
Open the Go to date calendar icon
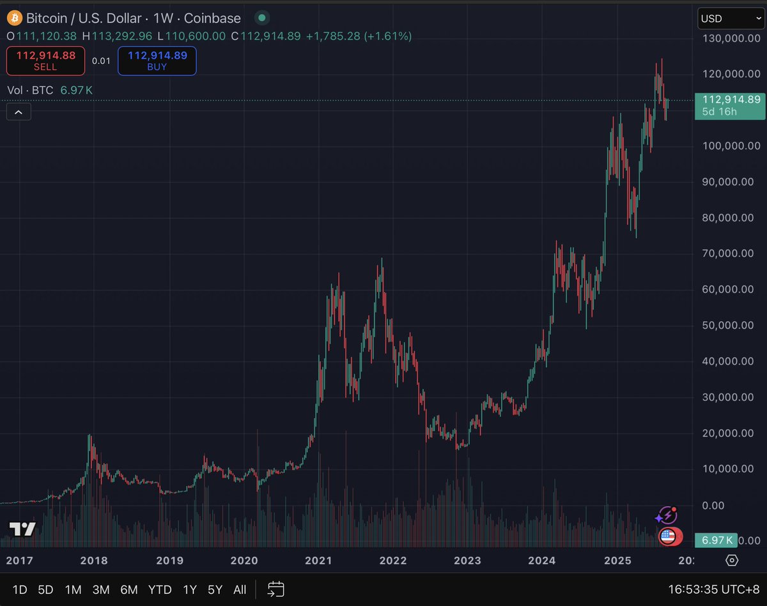click(275, 589)
